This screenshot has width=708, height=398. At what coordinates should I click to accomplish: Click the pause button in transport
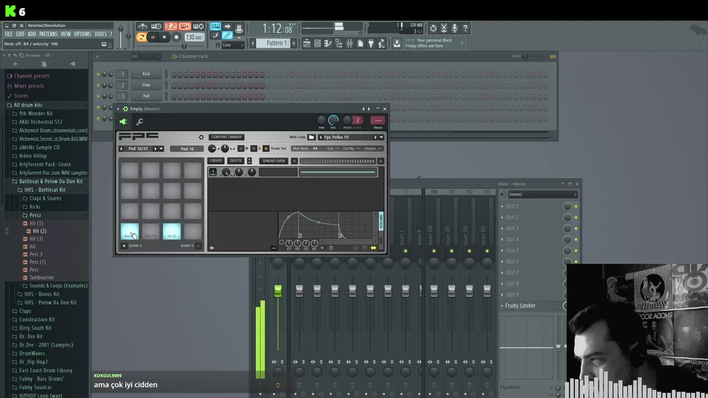click(153, 37)
